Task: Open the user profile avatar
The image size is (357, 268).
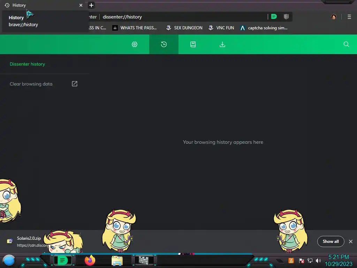Action: pos(334,17)
